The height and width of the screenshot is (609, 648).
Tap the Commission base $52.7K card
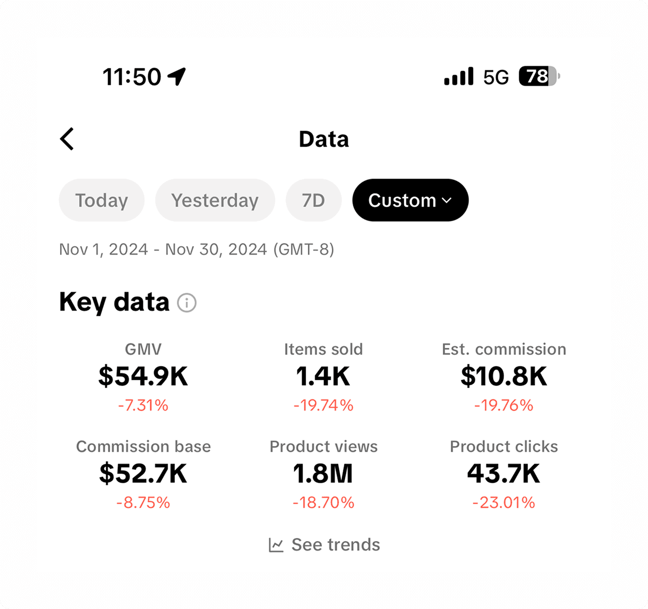[143, 474]
